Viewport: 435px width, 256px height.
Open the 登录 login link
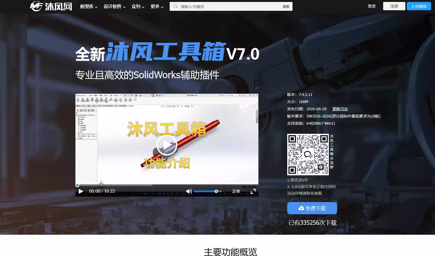(x=372, y=6)
